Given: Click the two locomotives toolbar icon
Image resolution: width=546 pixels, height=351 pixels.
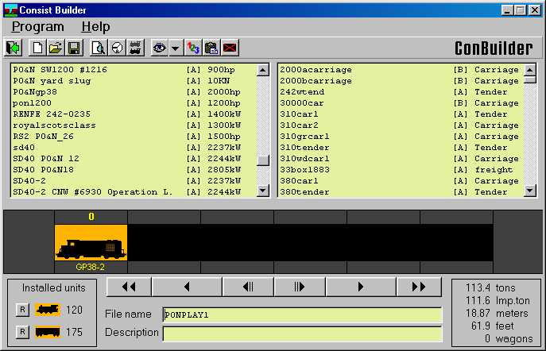Looking at the screenshot, I should coord(135,48).
